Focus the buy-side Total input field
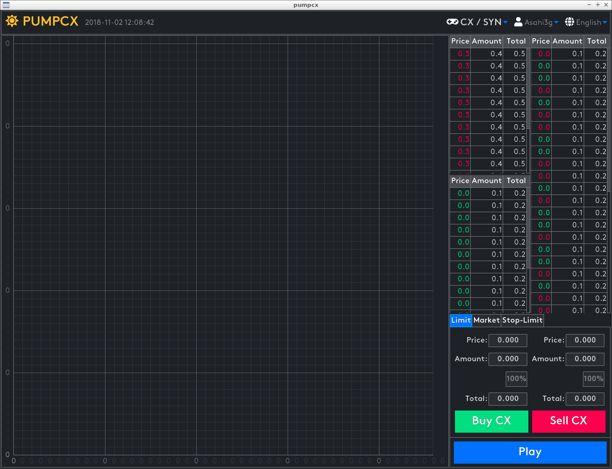 508,399
